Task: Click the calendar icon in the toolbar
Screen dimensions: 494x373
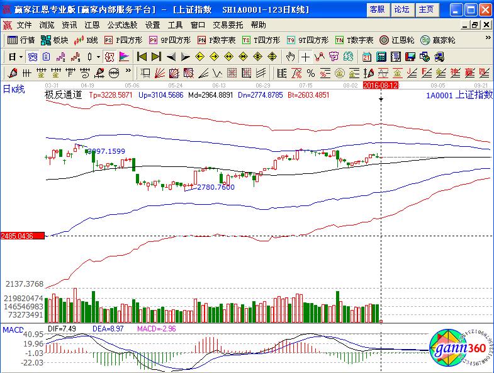Action: coord(366,56)
